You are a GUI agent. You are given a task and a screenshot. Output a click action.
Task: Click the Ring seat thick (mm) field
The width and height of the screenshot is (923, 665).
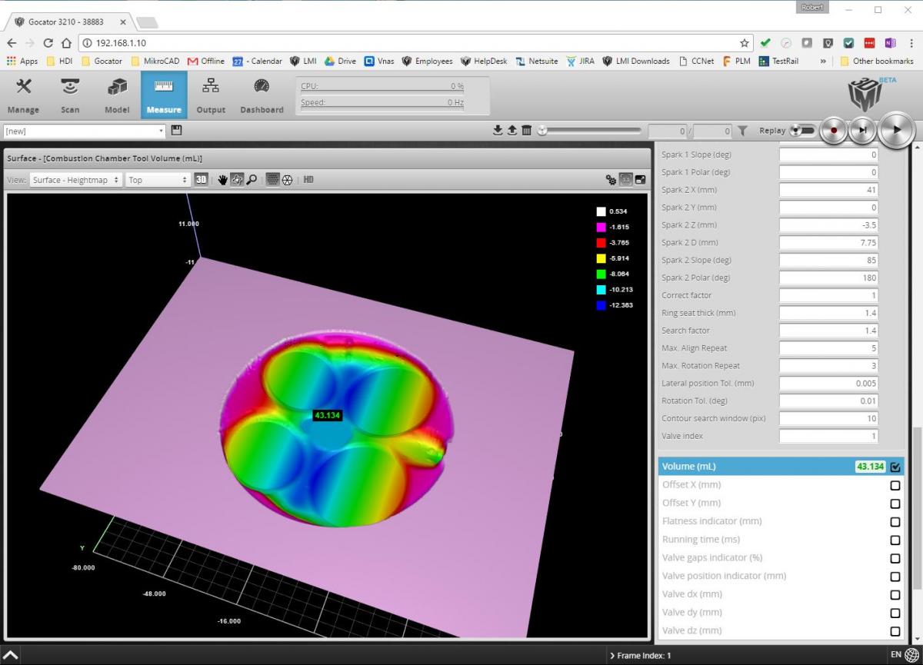(x=828, y=313)
